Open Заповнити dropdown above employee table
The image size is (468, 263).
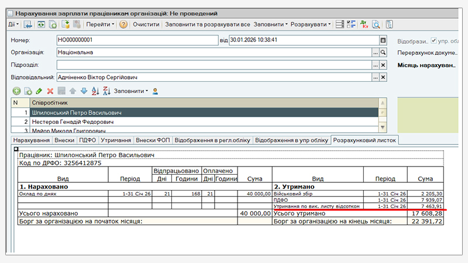(x=130, y=91)
